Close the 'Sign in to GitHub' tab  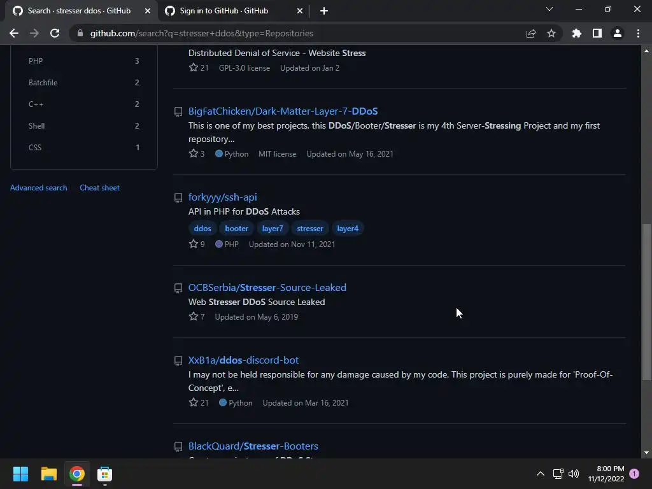coord(300,11)
